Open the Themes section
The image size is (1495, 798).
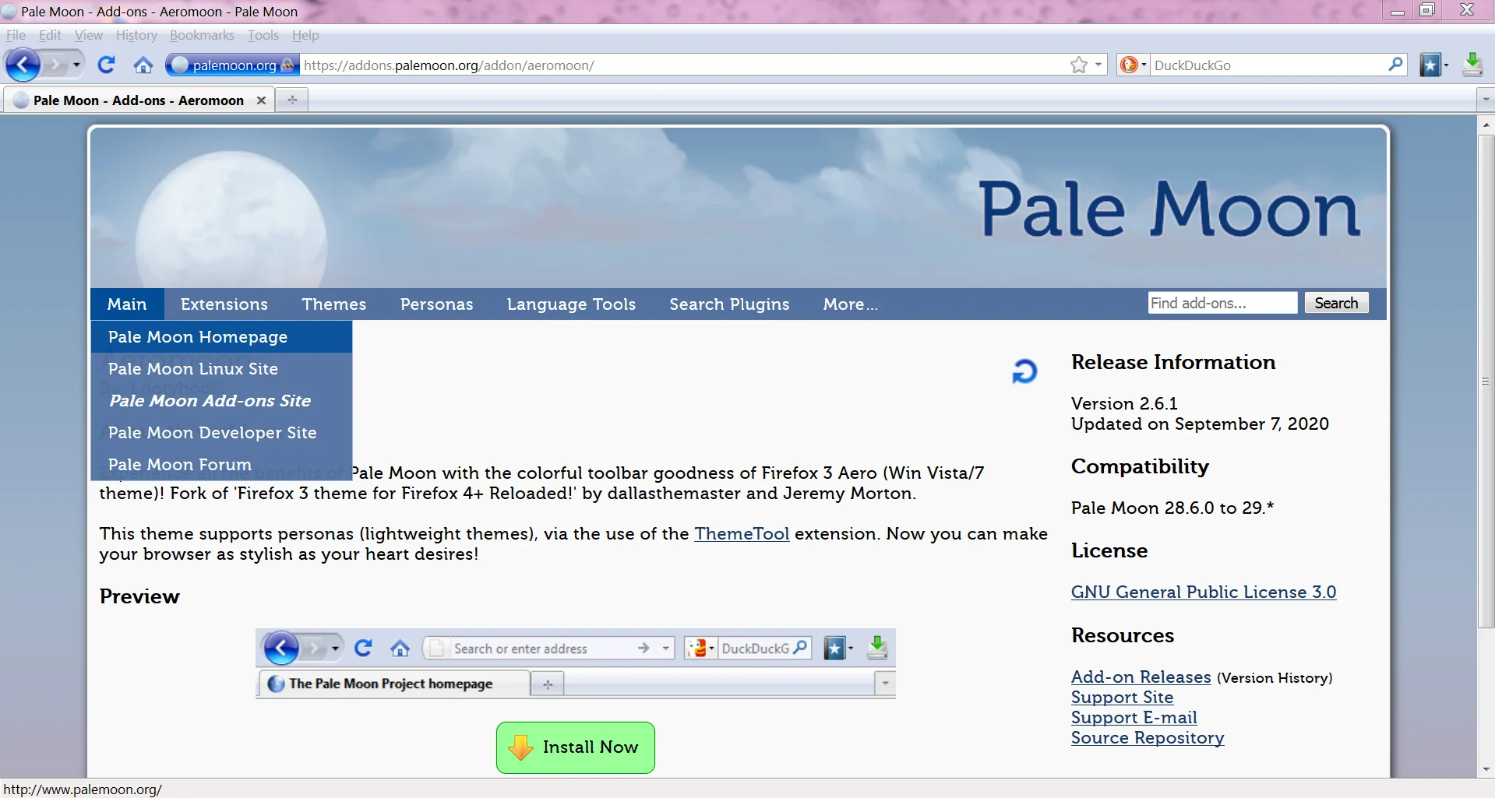[x=334, y=304]
